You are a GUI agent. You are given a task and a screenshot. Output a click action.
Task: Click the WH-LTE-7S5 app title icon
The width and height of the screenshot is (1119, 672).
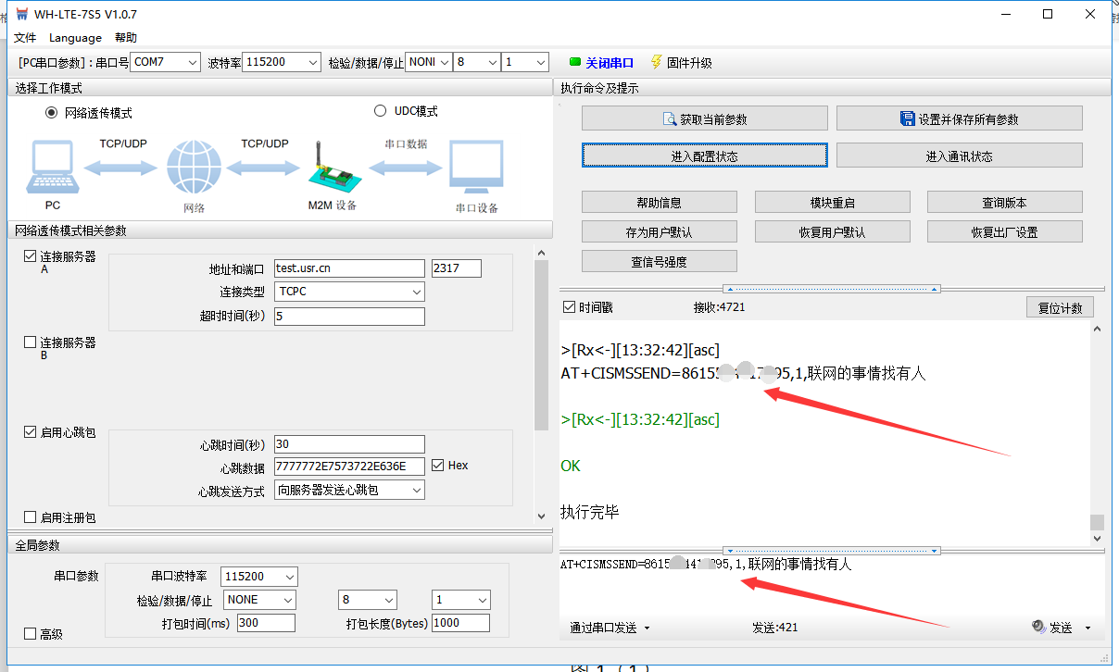point(22,14)
